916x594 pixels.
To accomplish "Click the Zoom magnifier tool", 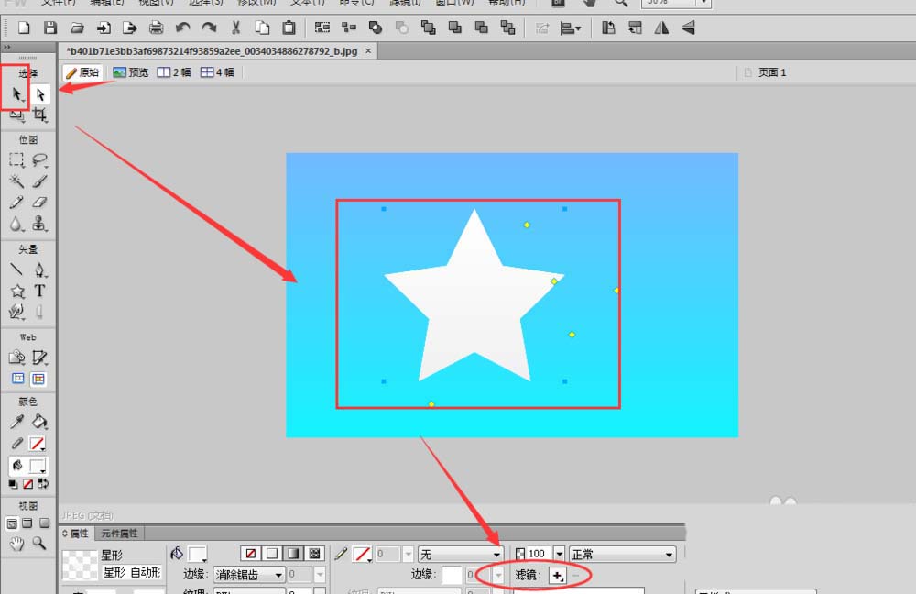I will coord(39,543).
